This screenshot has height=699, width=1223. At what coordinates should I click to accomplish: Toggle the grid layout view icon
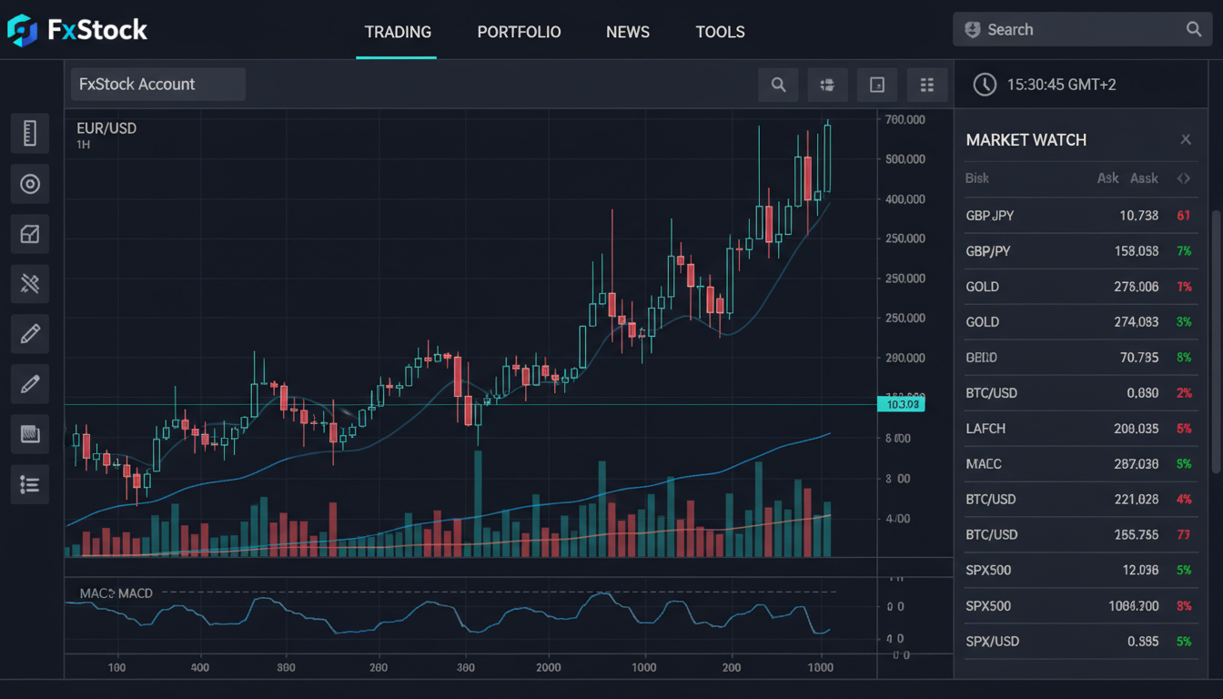tap(927, 84)
